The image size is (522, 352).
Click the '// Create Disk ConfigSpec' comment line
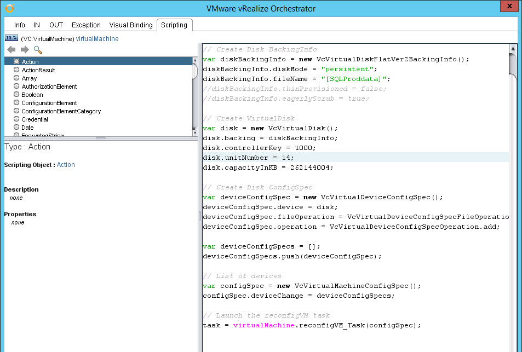[x=257, y=187]
